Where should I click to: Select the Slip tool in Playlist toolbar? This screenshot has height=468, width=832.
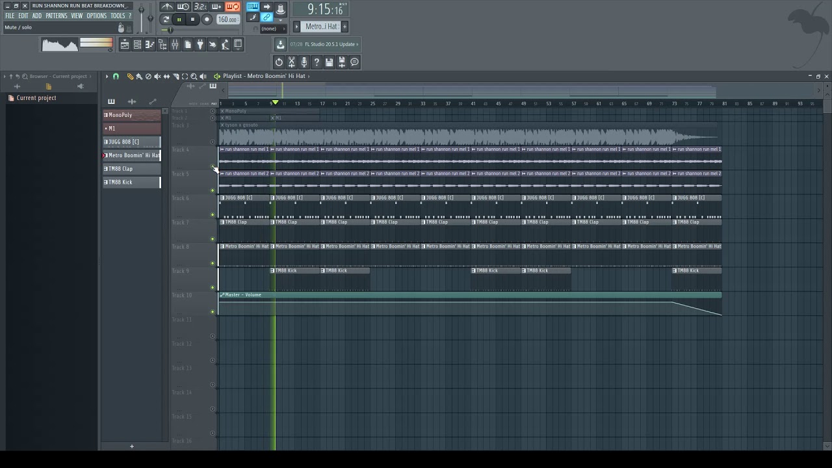pyautogui.click(x=166, y=76)
